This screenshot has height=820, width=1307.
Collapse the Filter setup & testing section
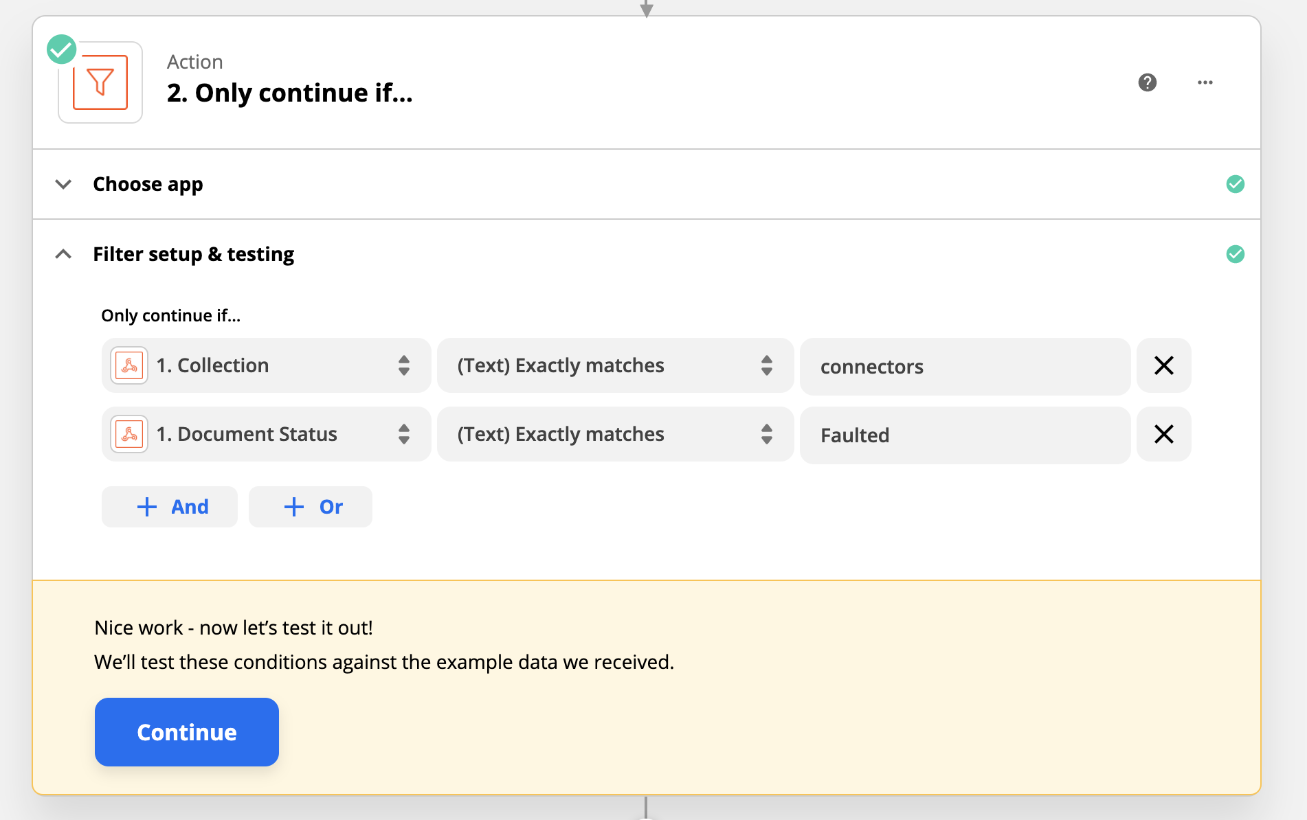[63, 254]
